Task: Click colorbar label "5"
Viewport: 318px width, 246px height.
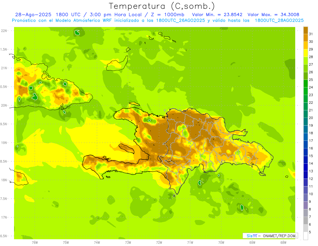Action: (x=310, y=232)
